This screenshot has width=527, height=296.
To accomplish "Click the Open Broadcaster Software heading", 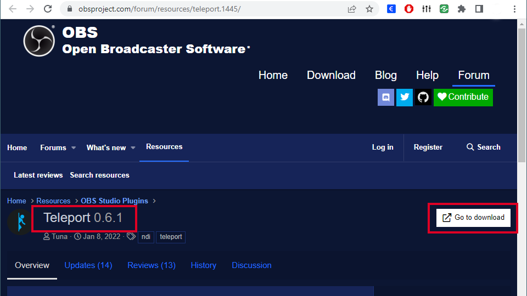I will (154, 49).
